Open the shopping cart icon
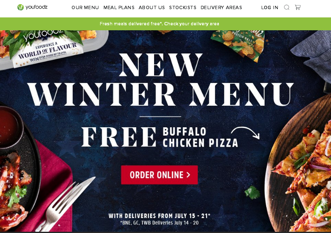Viewport: 331px width, 233px height. (298, 7)
